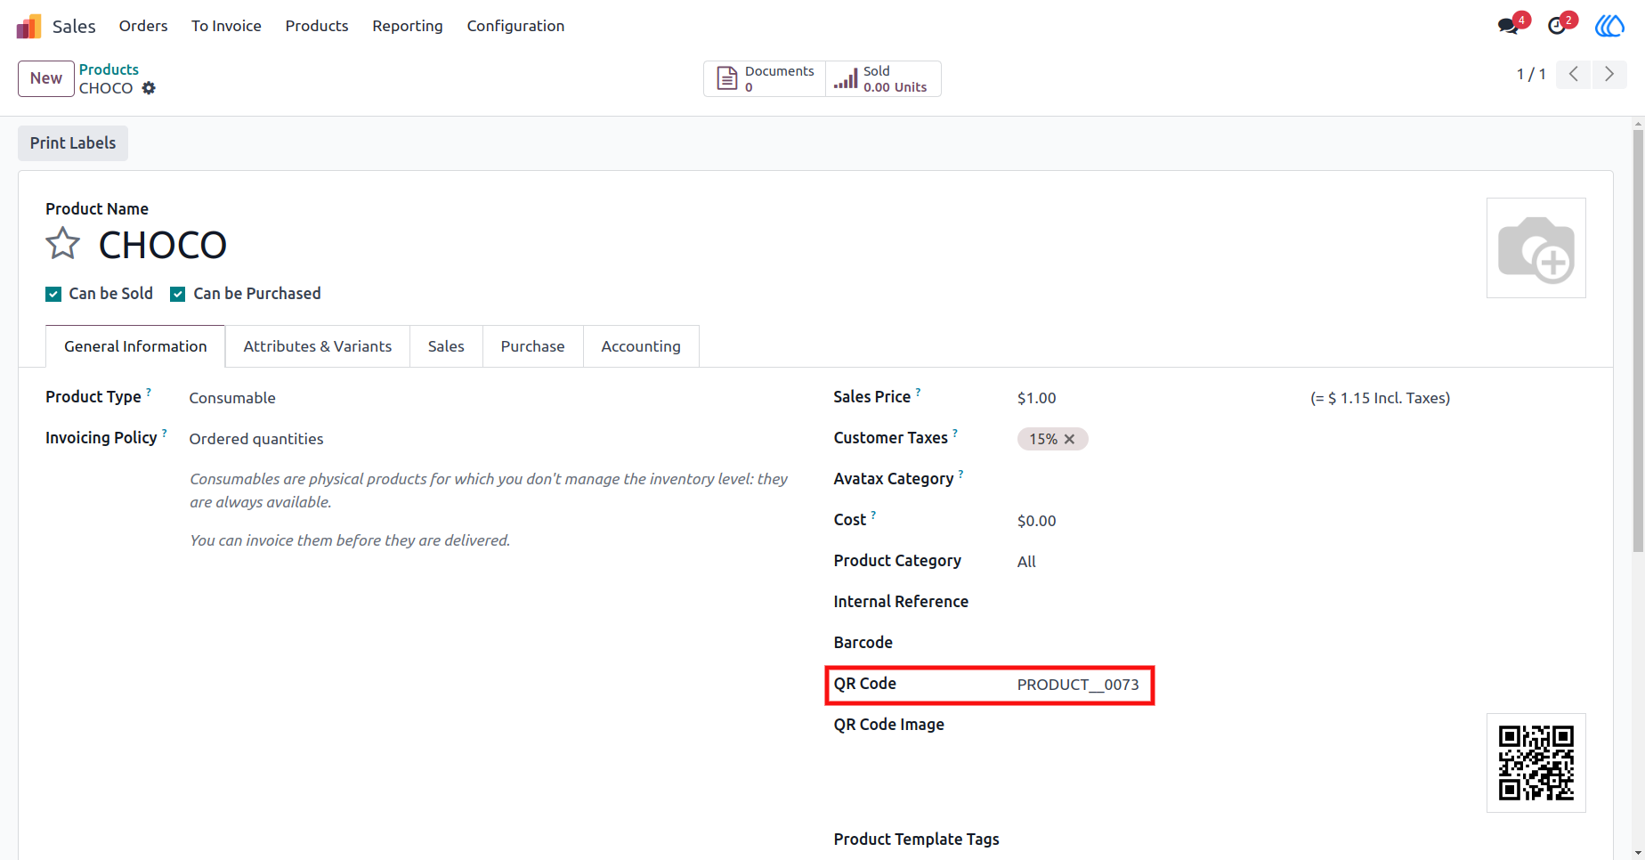Remove the 15% customer tax tag
The image size is (1645, 860).
pyautogui.click(x=1070, y=439)
